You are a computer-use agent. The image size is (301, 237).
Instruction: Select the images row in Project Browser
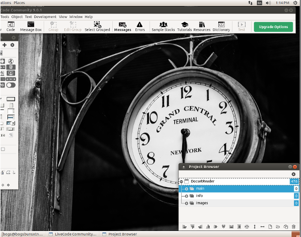point(239,203)
